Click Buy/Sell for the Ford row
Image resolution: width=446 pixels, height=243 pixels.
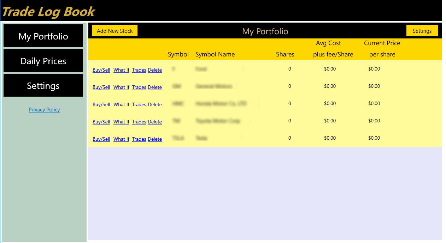pos(101,70)
